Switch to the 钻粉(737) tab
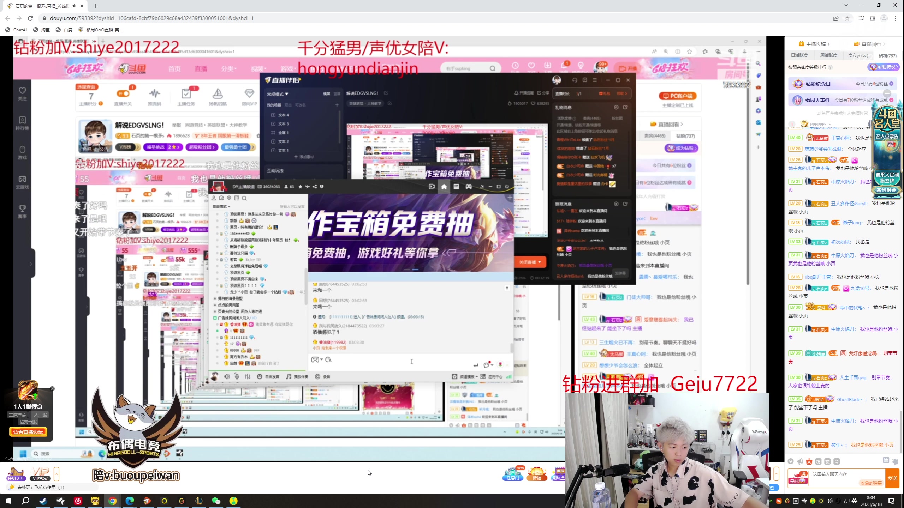 tap(887, 55)
